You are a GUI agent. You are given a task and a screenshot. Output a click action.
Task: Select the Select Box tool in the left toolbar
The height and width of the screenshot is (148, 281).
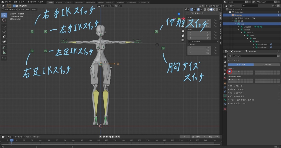pos(4,15)
